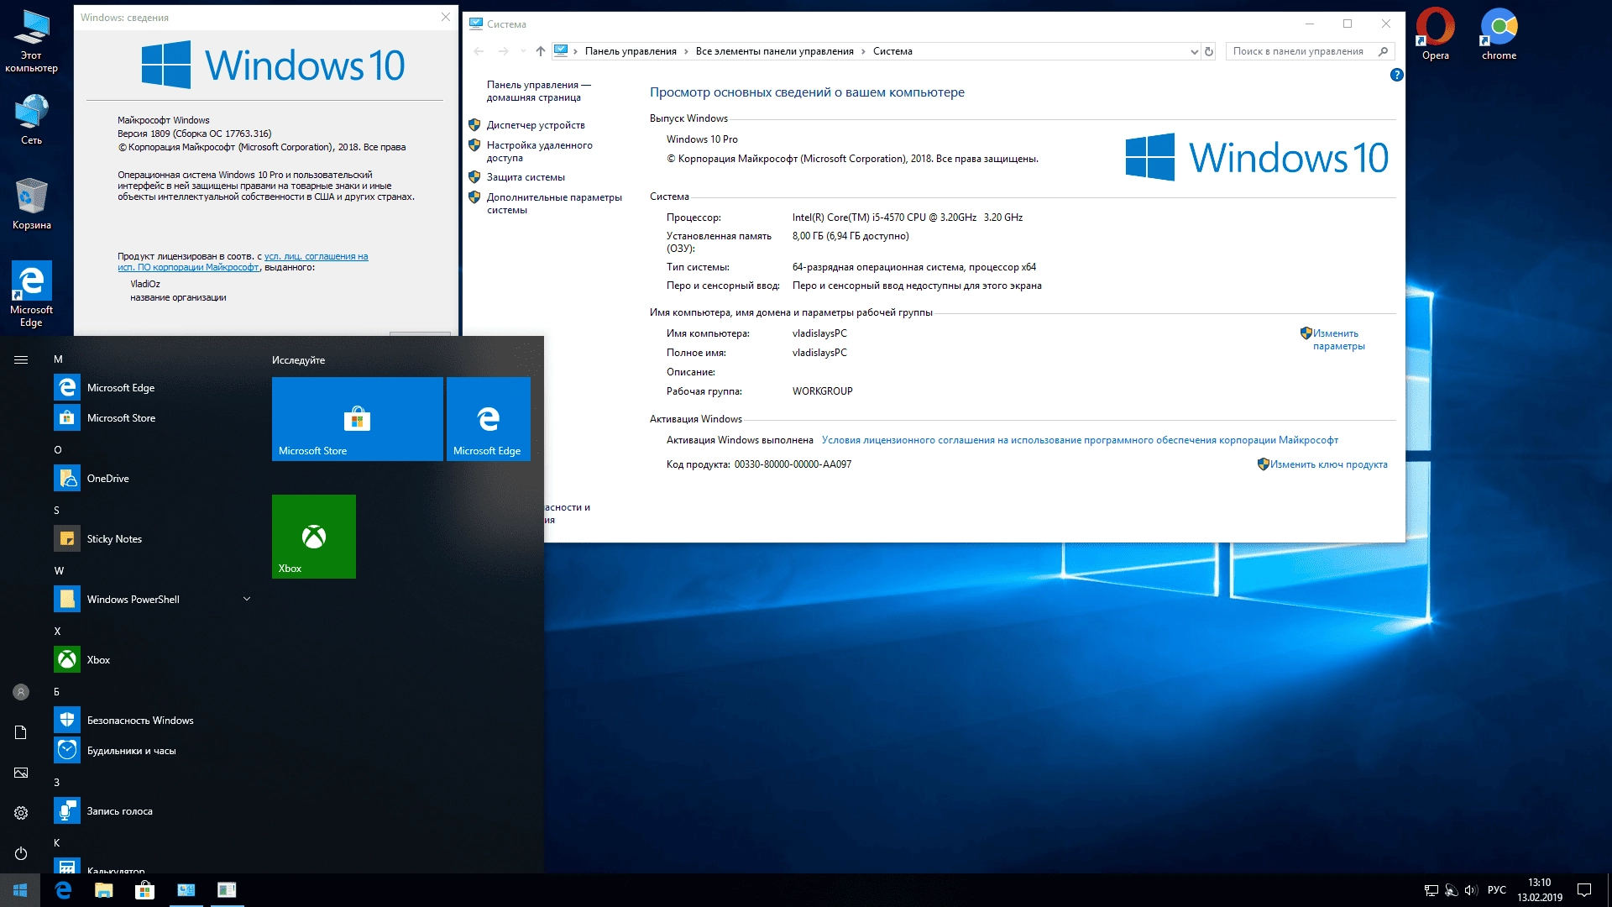
Task: Open user account icon in Start menu
Action: (21, 692)
